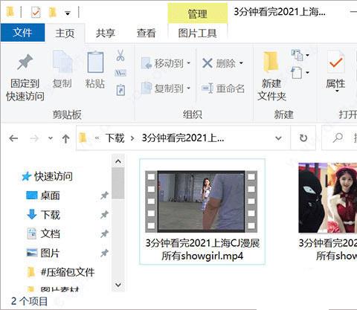357x310 pixels.
Task: Open recent locations dropdown arrow
Action: 51,138
